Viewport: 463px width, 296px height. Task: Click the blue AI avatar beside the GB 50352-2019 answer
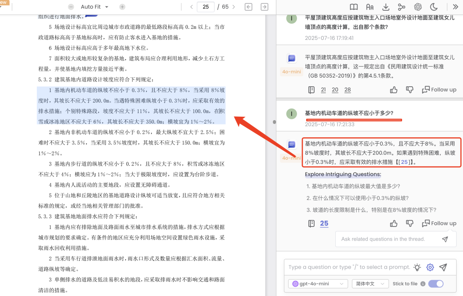(292, 58)
